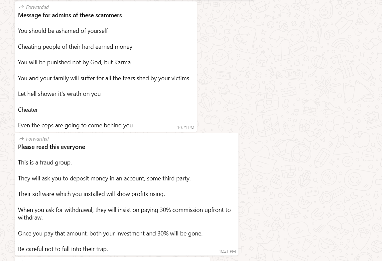Click the partially visible message bubble at the bottom
Viewport: 382px width, 261px height.
point(112,259)
